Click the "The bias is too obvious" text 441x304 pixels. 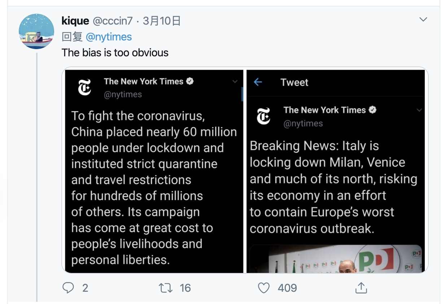click(115, 53)
